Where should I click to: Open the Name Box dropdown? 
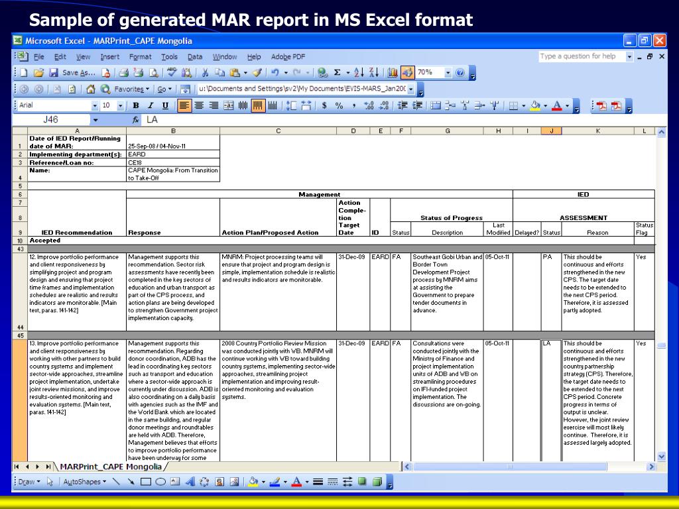point(95,120)
